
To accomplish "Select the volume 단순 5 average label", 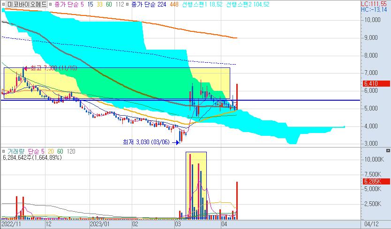I will (x=36, y=151).
